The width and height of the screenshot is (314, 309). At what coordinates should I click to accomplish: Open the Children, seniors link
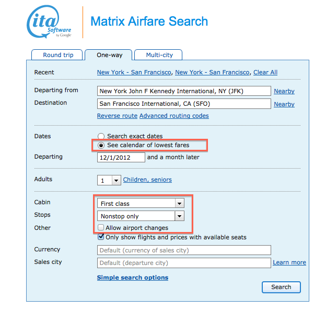click(x=147, y=180)
